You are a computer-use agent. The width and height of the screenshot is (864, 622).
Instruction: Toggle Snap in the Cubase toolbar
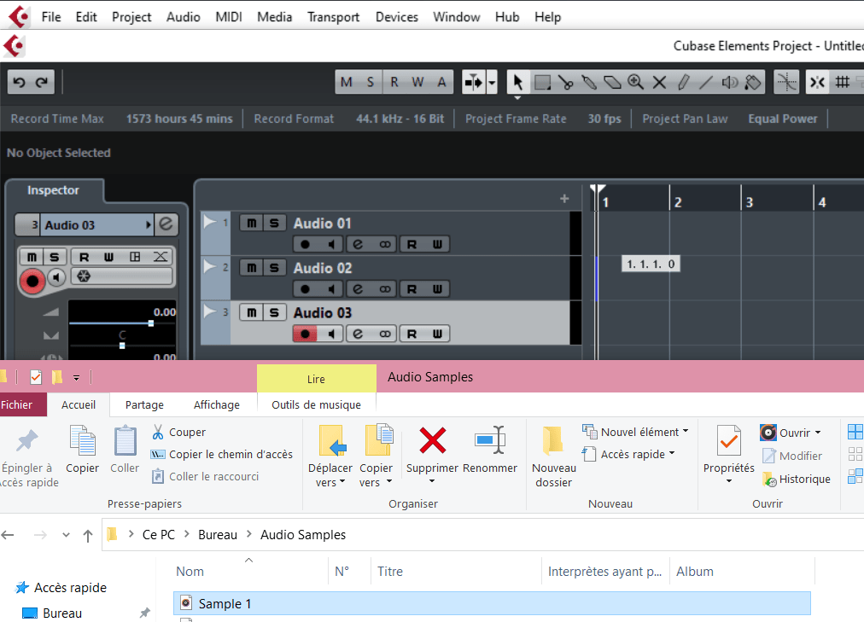[817, 82]
